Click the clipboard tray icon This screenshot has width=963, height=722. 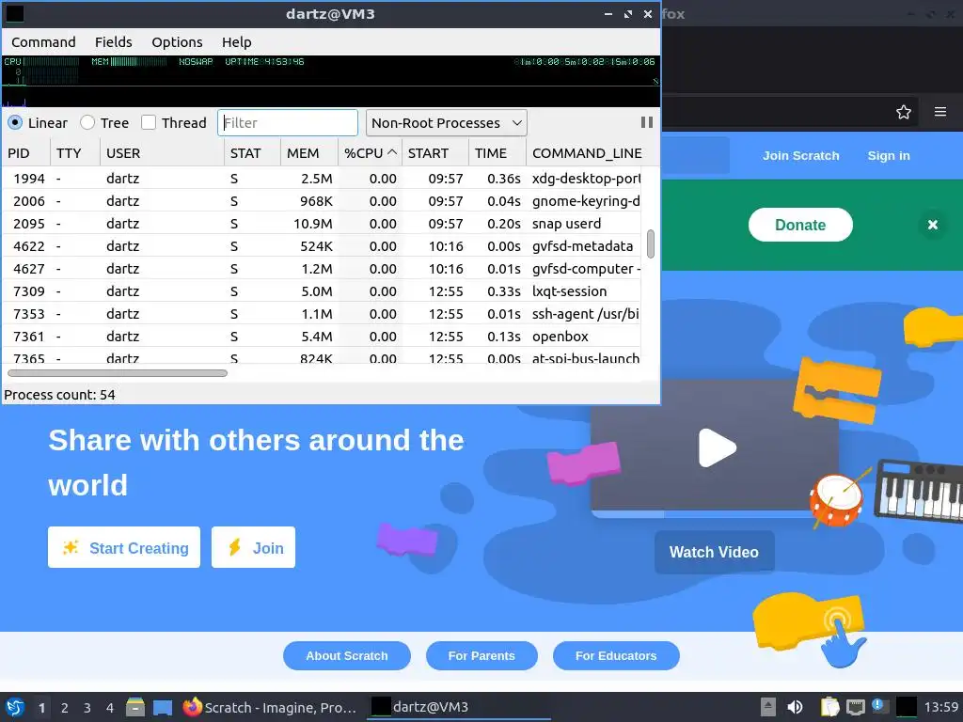click(x=829, y=707)
